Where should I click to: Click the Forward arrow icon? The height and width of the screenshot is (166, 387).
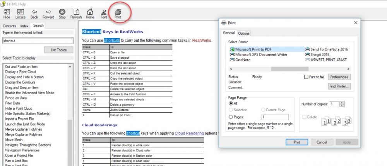[x=48, y=14]
